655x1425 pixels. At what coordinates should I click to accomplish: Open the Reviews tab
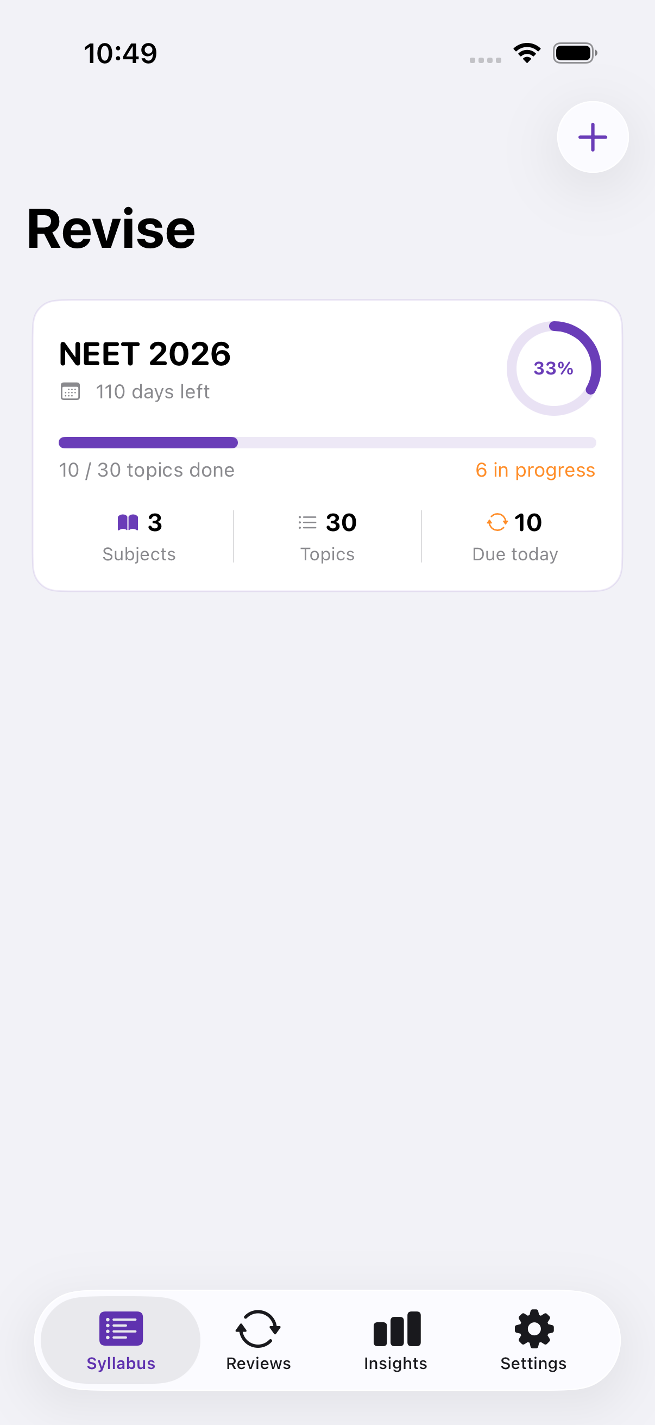click(258, 1340)
